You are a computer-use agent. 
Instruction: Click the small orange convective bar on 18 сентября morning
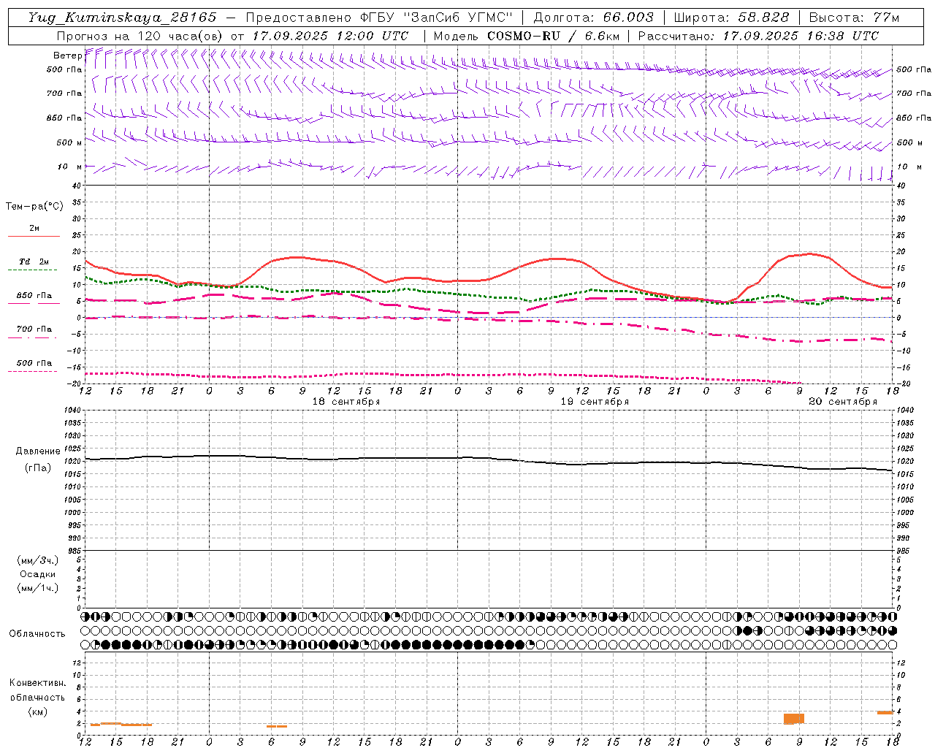coord(277,726)
